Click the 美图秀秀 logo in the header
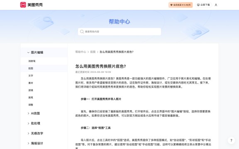Screen dimensions: 239x149 point(32,5)
